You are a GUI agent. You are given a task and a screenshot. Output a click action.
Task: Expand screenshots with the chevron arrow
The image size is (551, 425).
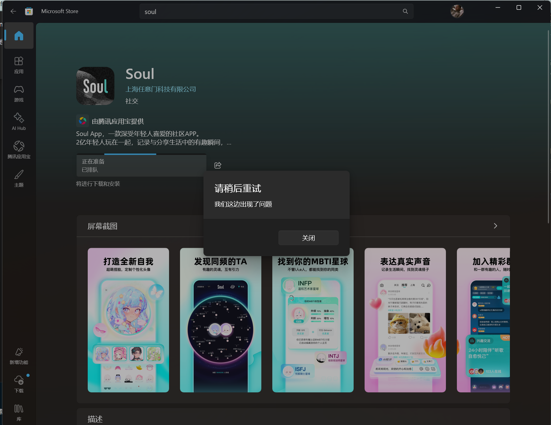pos(495,226)
